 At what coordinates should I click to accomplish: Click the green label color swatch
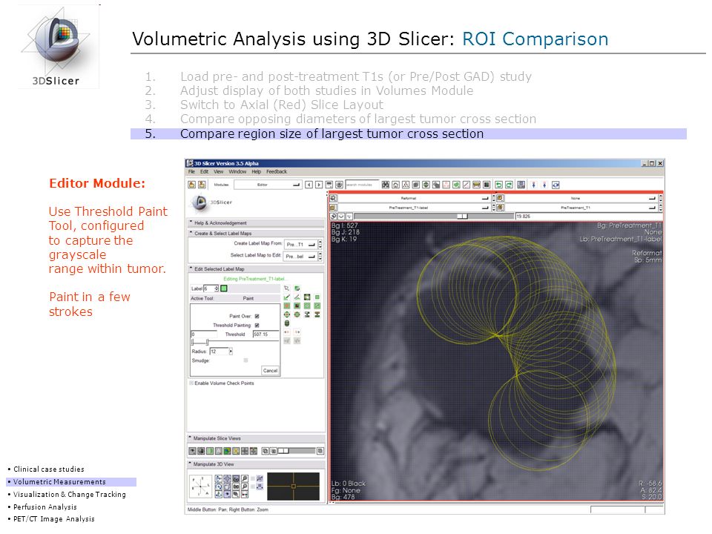[224, 289]
